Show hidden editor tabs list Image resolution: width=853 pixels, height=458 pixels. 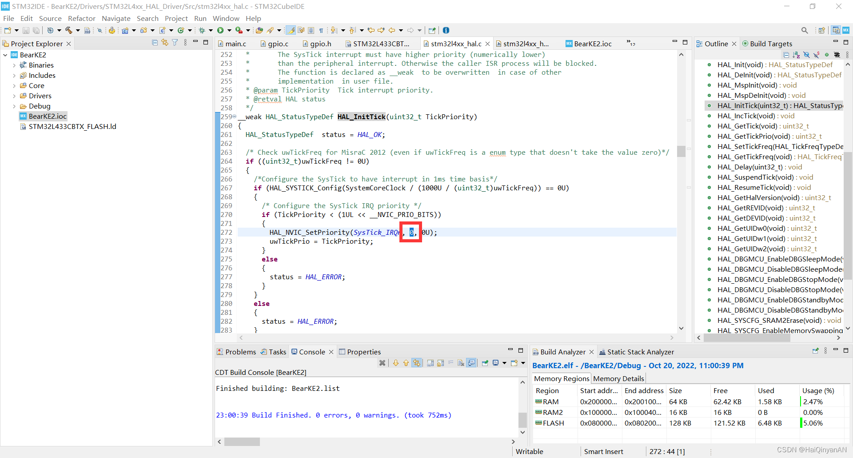(x=631, y=43)
